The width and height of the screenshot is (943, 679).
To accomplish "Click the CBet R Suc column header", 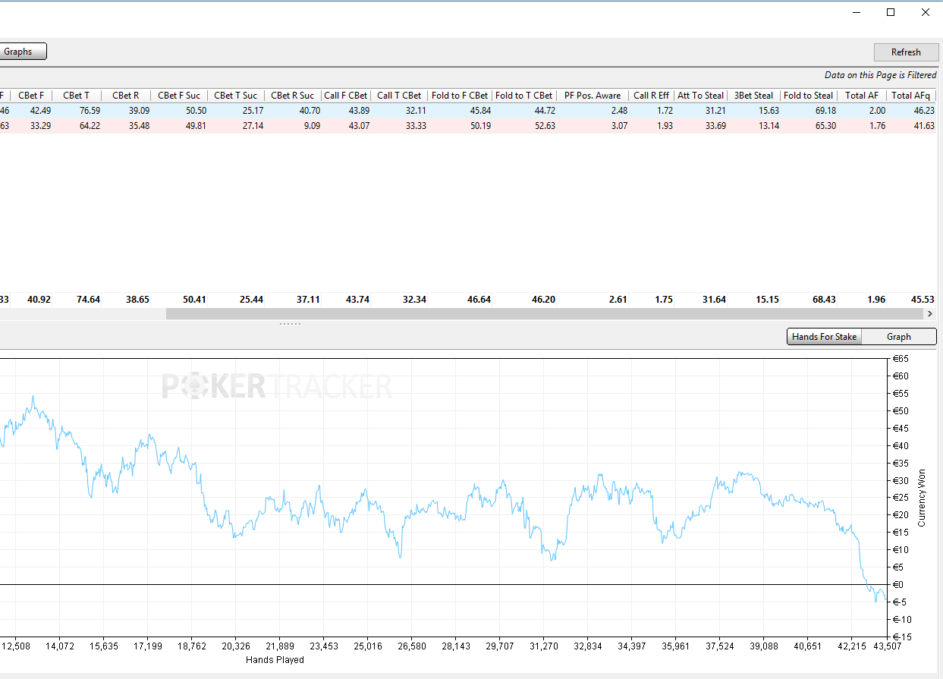I will [x=293, y=96].
